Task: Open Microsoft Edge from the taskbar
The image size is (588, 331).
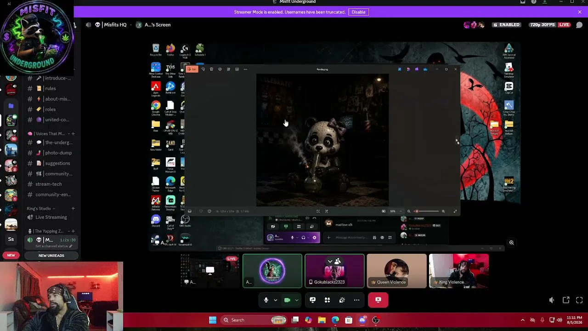Action: [x=335, y=320]
